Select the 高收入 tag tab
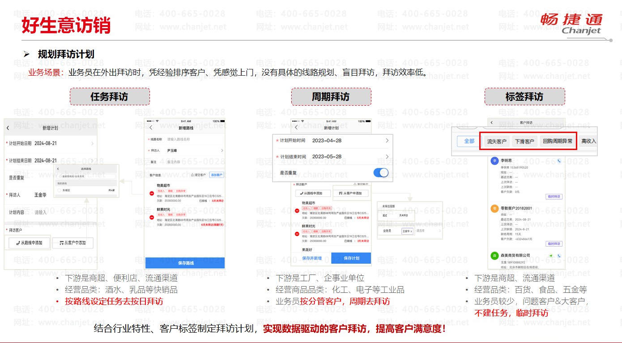The image size is (622, 343). 588,141
